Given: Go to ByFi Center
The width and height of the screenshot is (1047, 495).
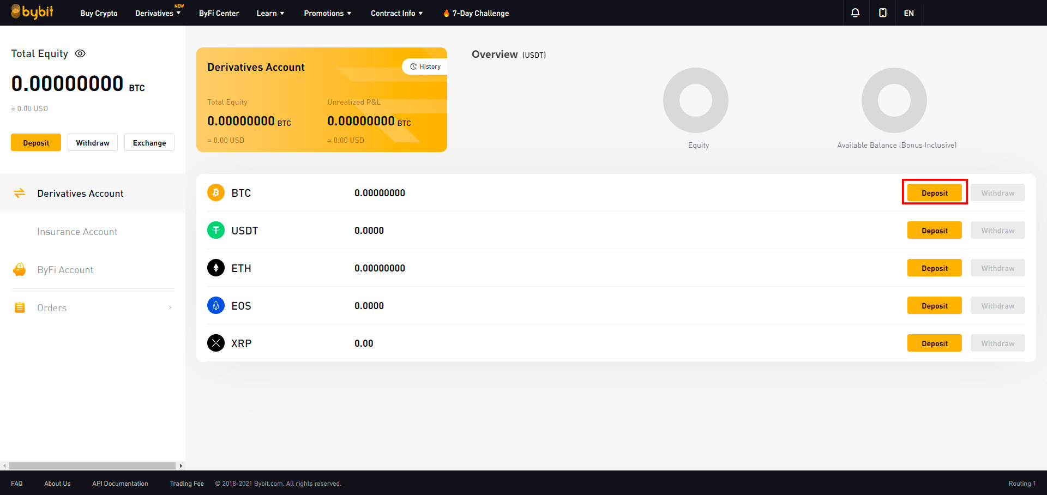Looking at the screenshot, I should point(219,13).
